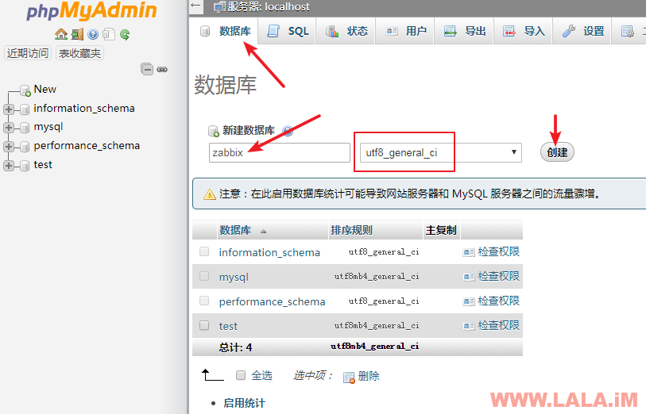Click the collapse all tree icon

point(147,69)
